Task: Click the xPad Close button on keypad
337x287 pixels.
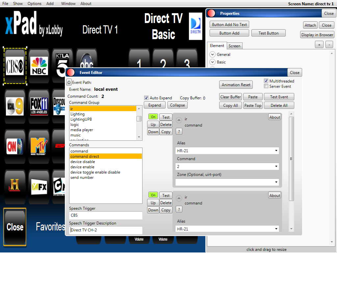Action: click(15, 227)
